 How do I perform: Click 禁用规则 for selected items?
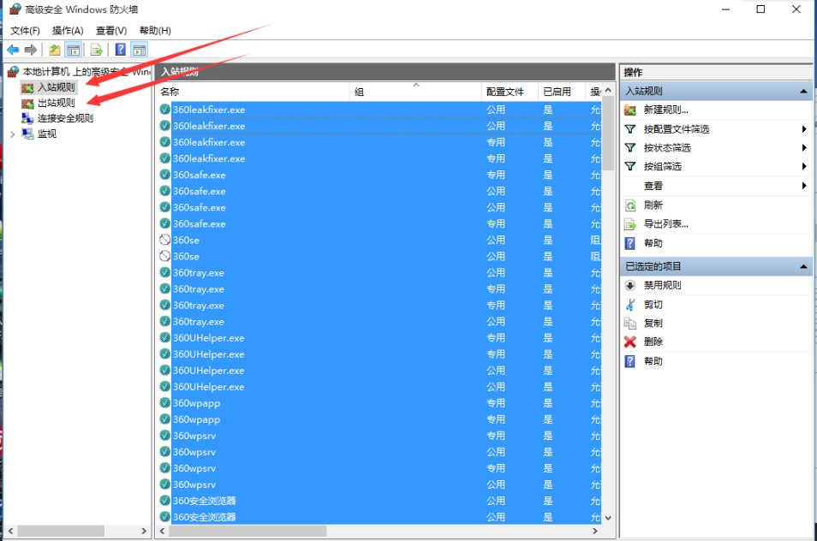tap(662, 285)
